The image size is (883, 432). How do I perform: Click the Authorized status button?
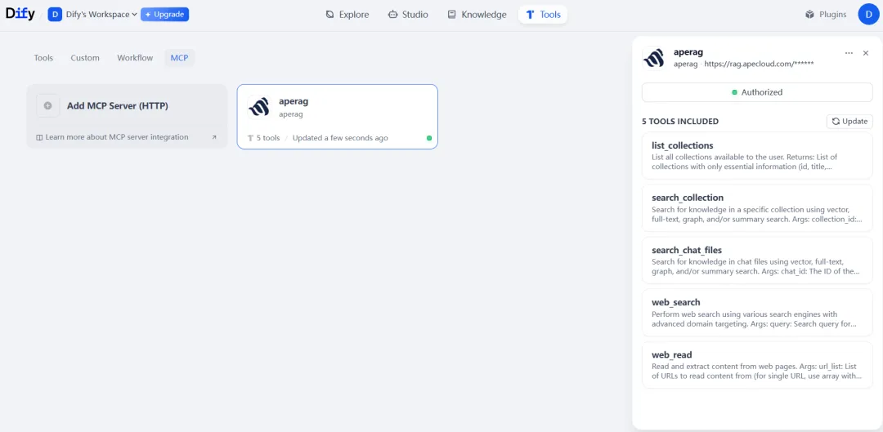[756, 92]
